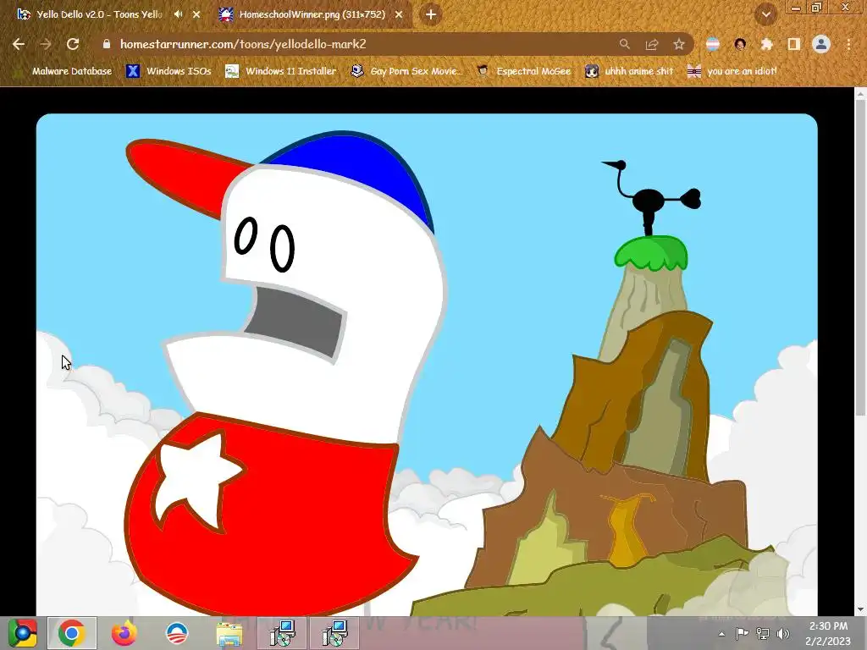Open the Obama logo taskbar app
This screenshot has height=650, width=867.
pos(177,633)
